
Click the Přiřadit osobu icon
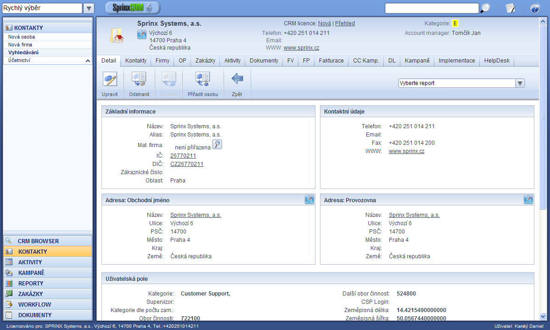point(202,80)
